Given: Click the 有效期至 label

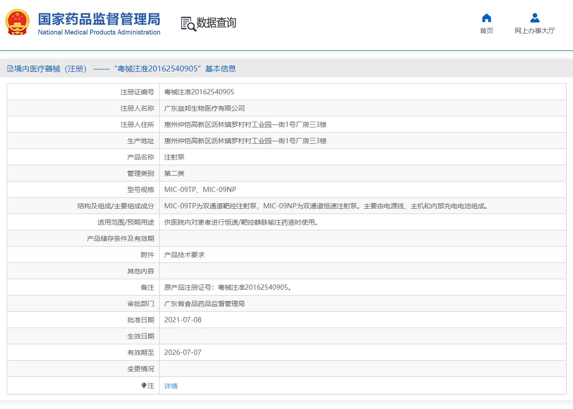Looking at the screenshot, I should tap(140, 352).
